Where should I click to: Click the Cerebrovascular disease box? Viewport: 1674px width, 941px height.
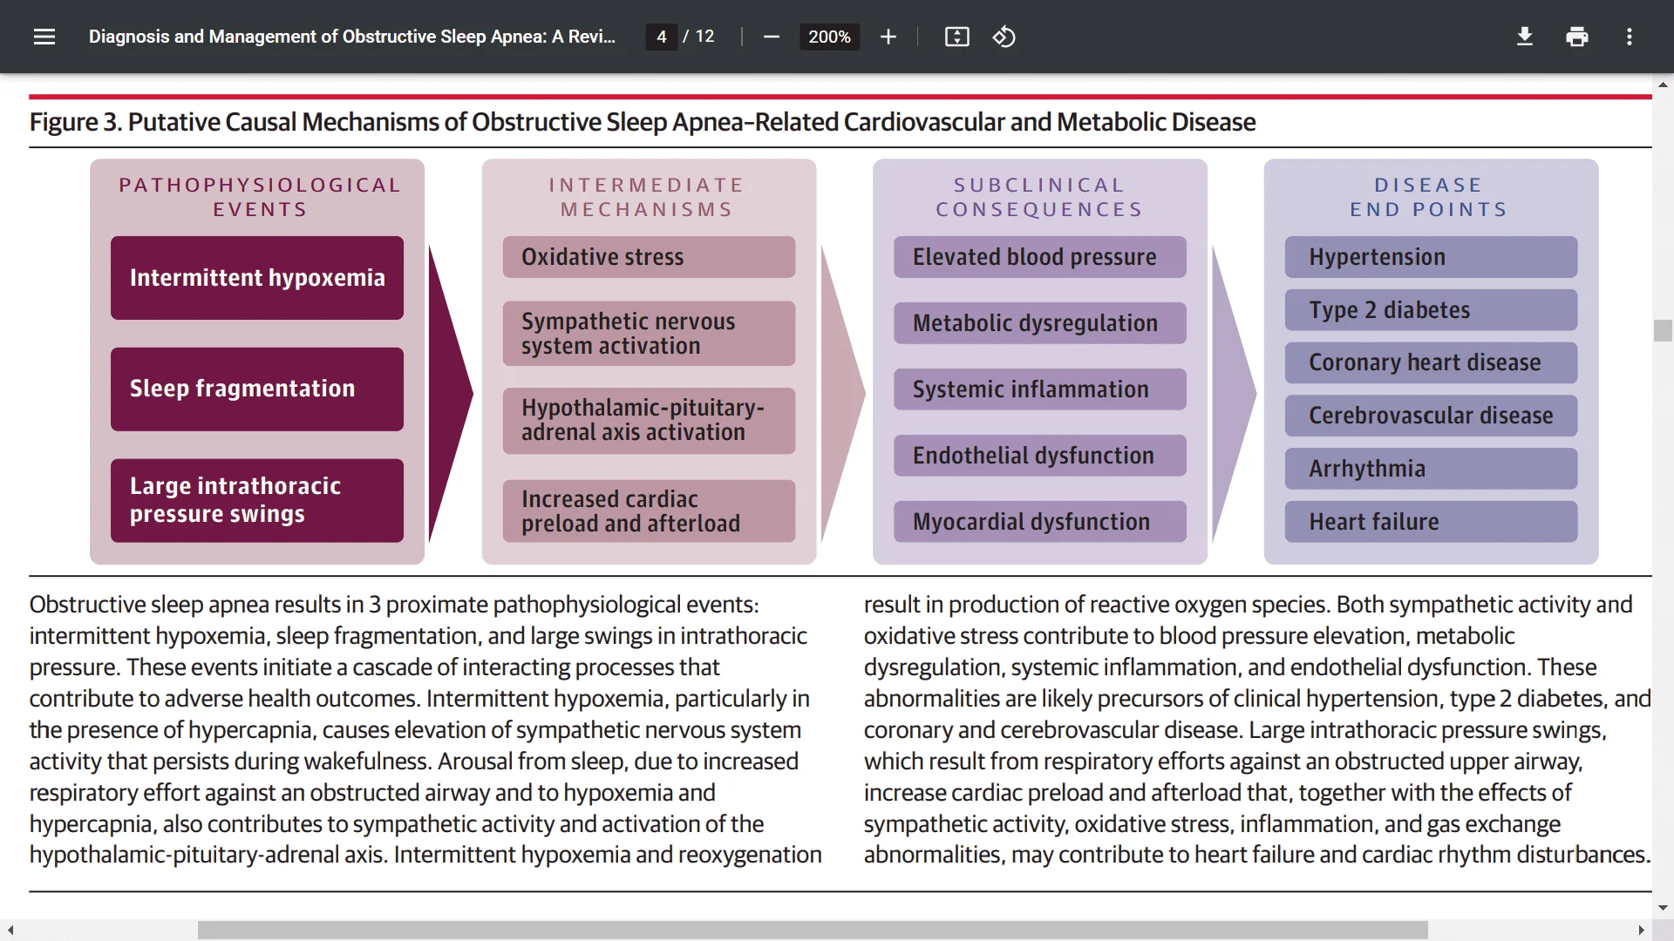[1431, 416]
